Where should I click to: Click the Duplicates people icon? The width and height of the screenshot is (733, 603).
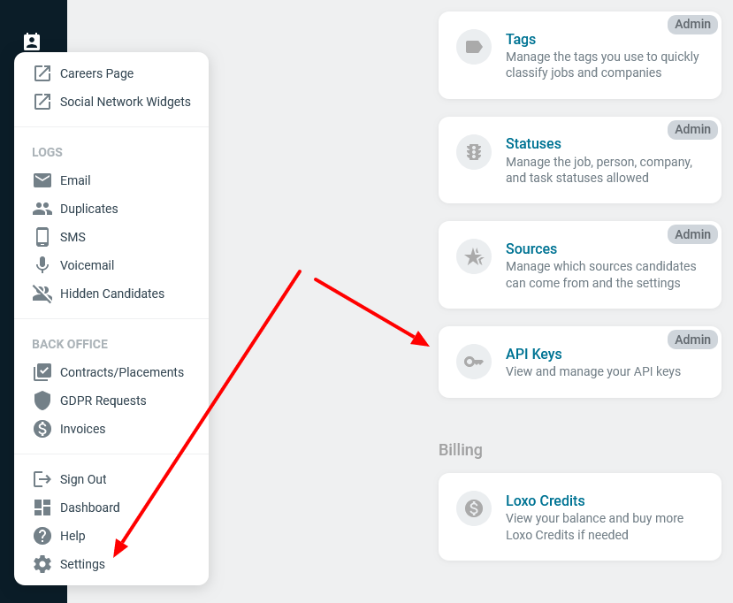[42, 209]
